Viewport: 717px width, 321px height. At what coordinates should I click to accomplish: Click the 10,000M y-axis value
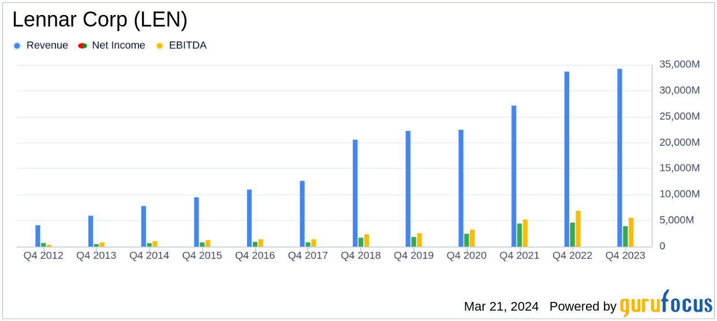(x=679, y=194)
